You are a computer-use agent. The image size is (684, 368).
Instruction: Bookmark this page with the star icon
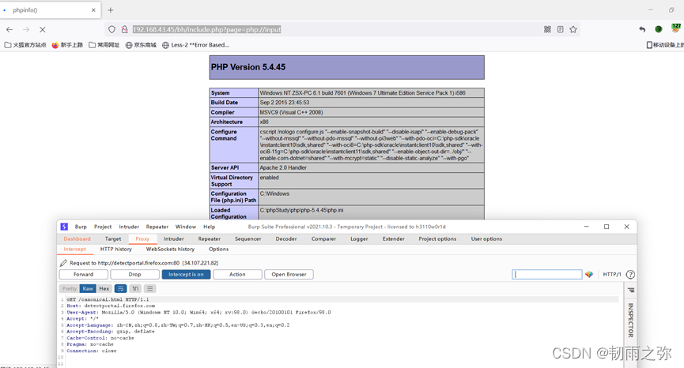pyautogui.click(x=573, y=29)
